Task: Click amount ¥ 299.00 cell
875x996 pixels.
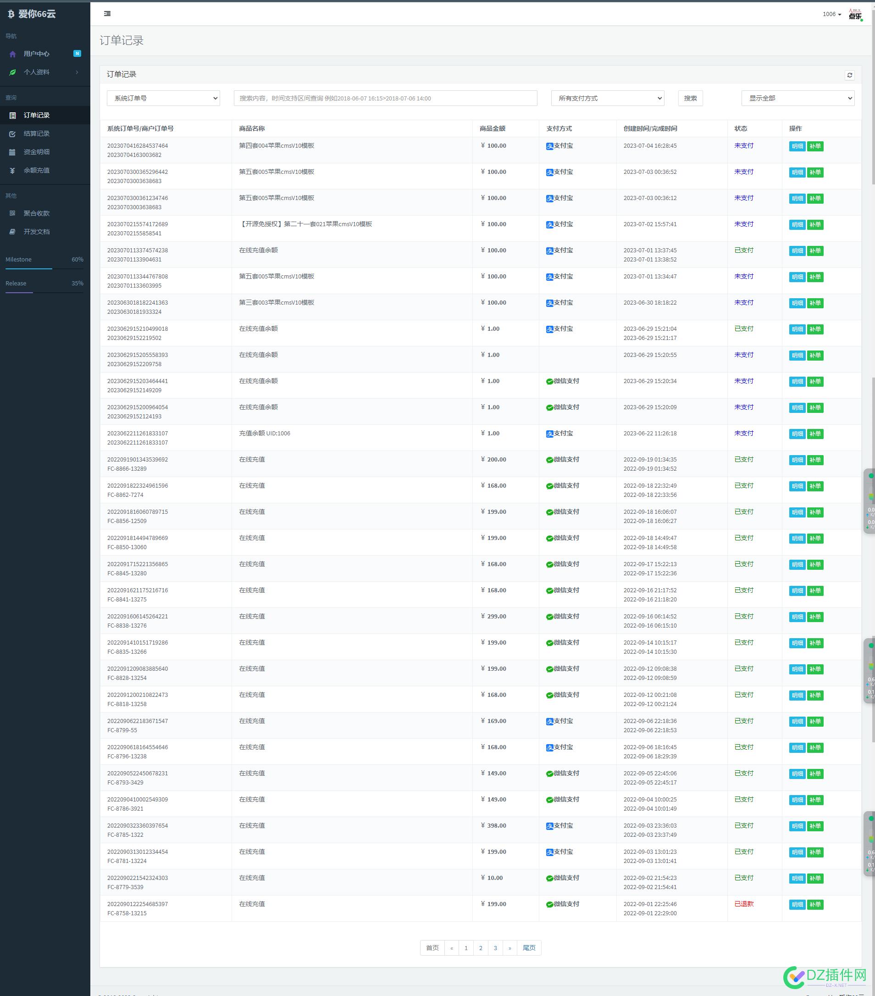Action: coord(493,617)
